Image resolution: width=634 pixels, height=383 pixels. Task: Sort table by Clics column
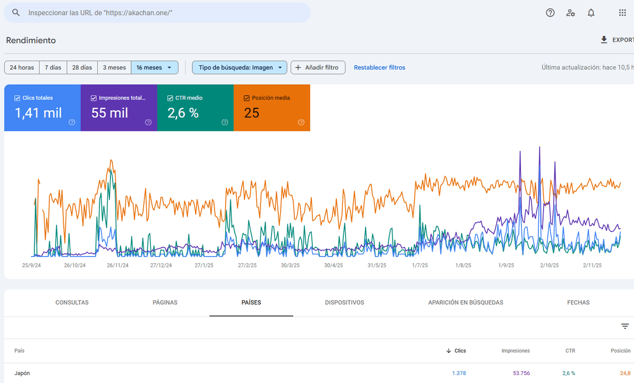(x=456, y=351)
